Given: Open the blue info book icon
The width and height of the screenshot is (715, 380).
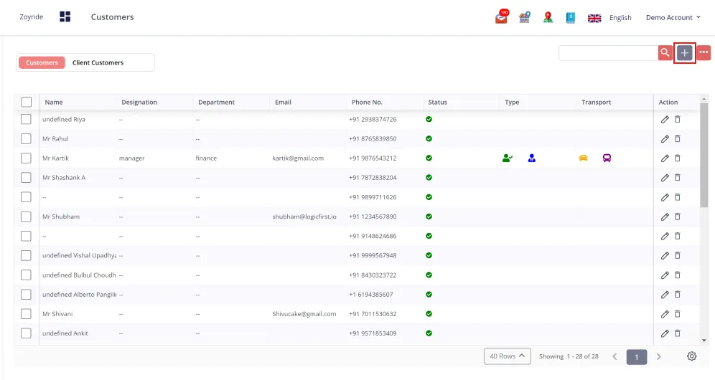Looking at the screenshot, I should [x=571, y=18].
